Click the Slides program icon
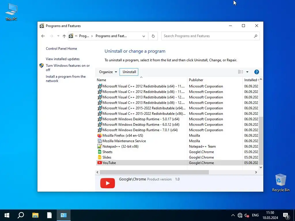 (x=99, y=157)
